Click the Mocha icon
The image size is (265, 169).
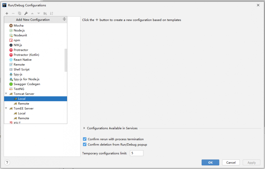coord(11,26)
